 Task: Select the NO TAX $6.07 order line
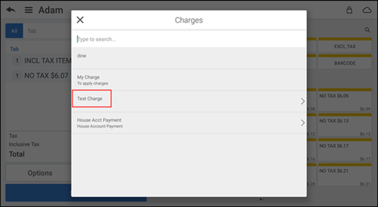pyautogui.click(x=38, y=76)
